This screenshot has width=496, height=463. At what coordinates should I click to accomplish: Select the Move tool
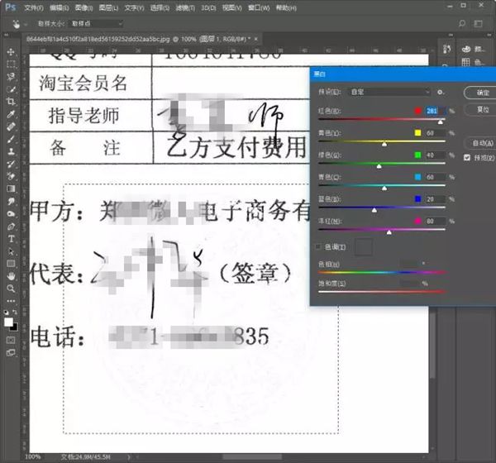click(x=11, y=51)
